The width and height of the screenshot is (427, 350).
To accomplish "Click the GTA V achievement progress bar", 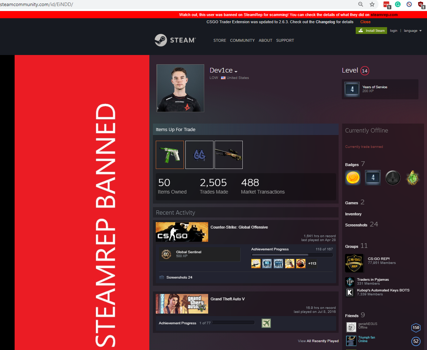I will [x=233, y=323].
